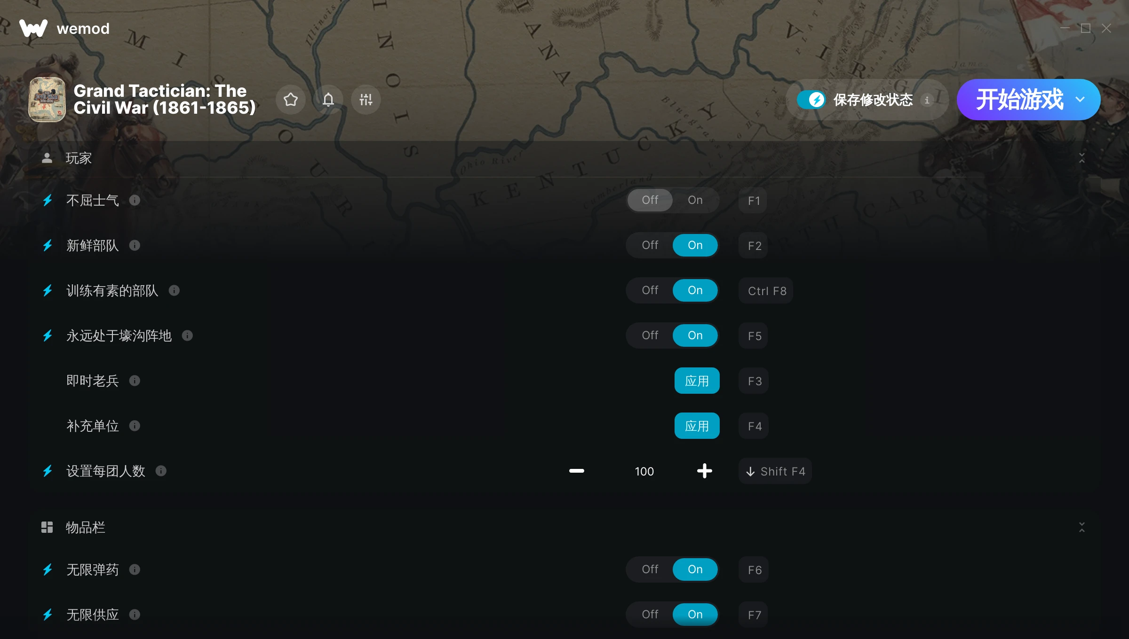Select On for 无限弹药
The height and width of the screenshot is (639, 1129).
695,569
